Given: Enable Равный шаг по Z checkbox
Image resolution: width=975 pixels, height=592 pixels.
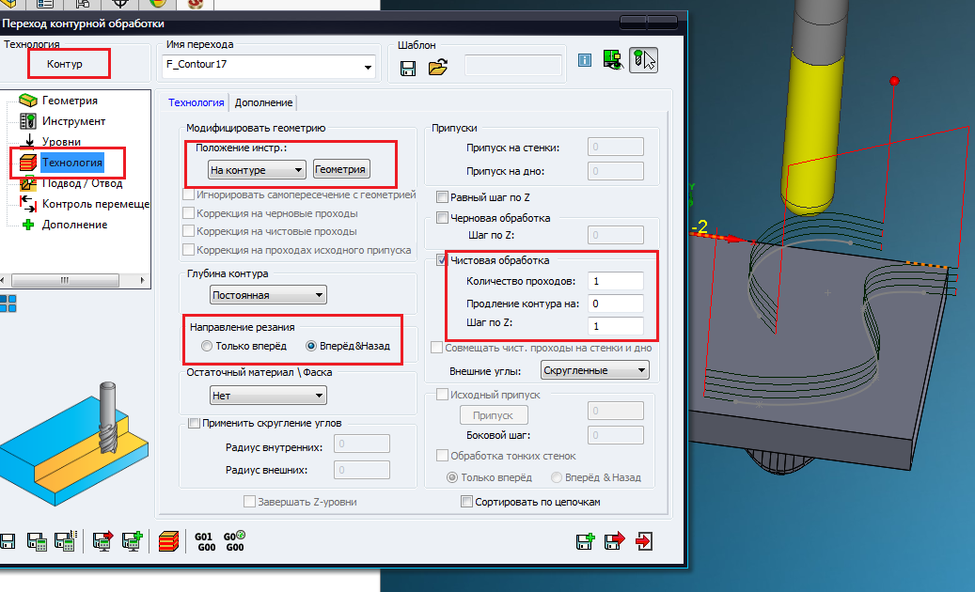Looking at the screenshot, I should point(442,197).
